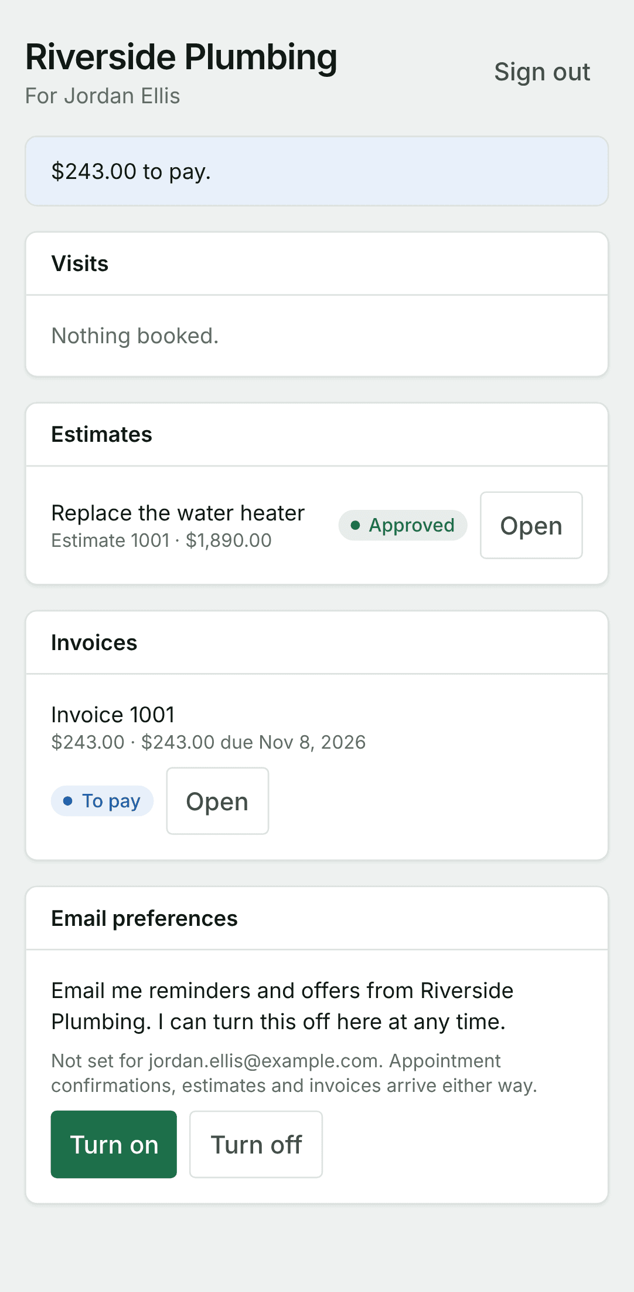
Task: Click the Invoices section heading
Action: pyautogui.click(x=94, y=643)
